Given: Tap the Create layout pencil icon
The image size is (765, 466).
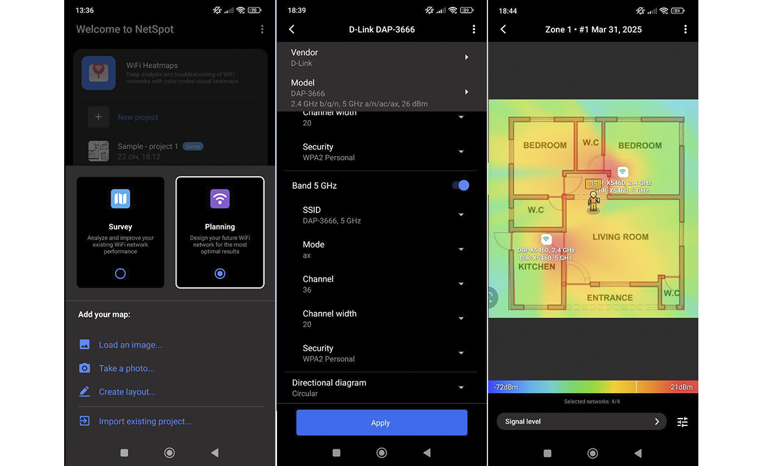Looking at the screenshot, I should click(85, 391).
